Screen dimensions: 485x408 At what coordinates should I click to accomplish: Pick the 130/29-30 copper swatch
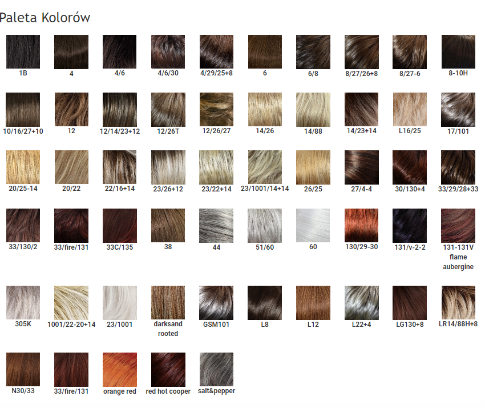tap(362, 226)
